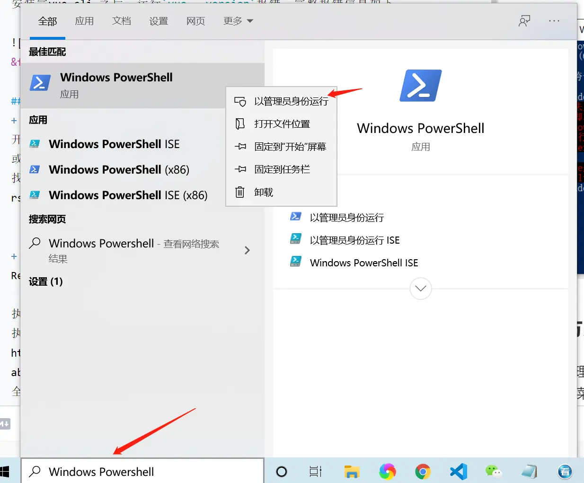Open Visual Studio Code from taskbar
This screenshot has height=483, width=584.
[458, 472]
